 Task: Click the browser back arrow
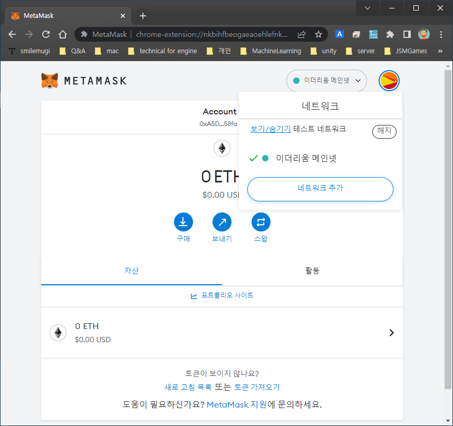(12, 34)
